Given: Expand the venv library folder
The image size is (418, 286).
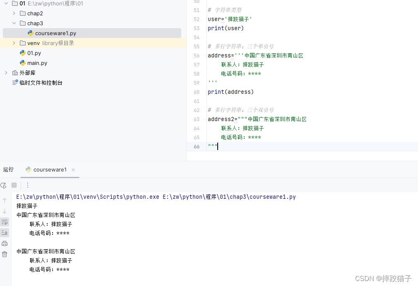Looking at the screenshot, I should (14, 43).
